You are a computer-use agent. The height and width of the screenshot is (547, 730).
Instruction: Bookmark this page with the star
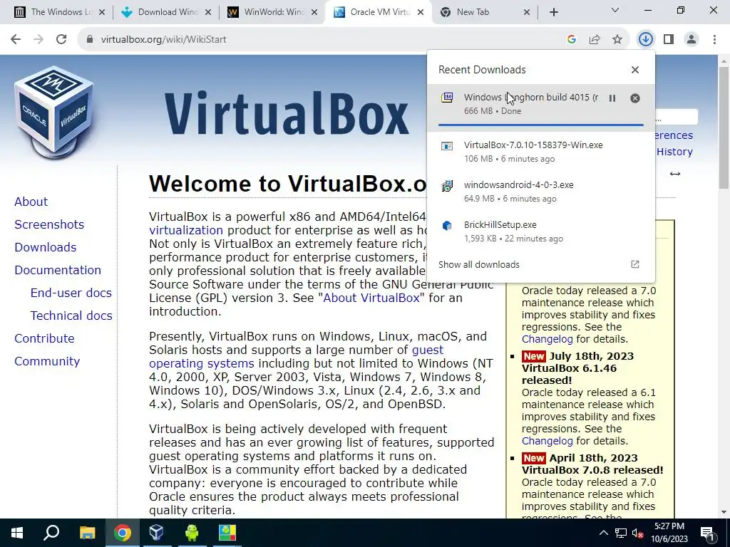pos(617,40)
